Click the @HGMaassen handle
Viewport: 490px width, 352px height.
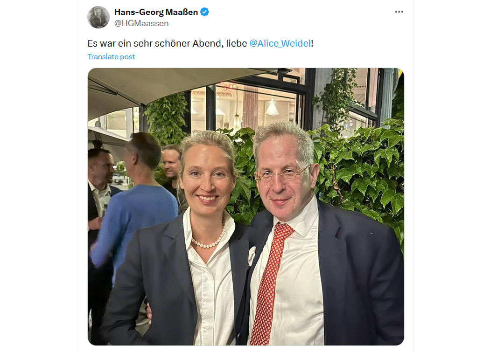click(141, 23)
